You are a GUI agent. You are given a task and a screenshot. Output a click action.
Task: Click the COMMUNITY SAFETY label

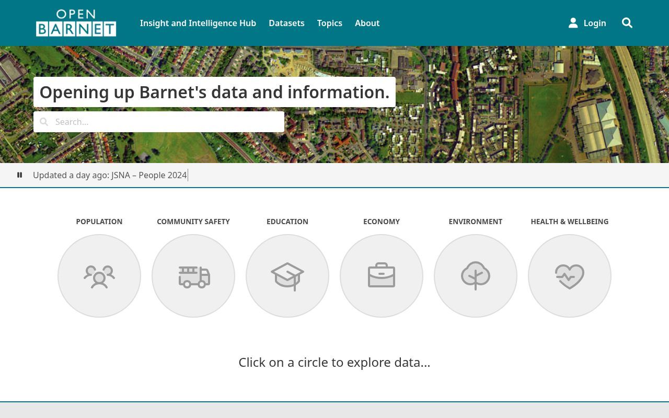coord(193,222)
